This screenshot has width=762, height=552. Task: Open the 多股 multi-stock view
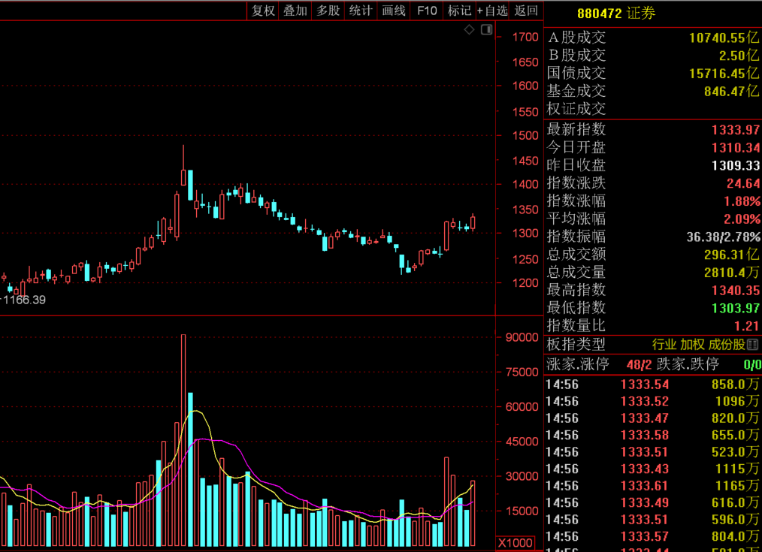click(x=328, y=11)
